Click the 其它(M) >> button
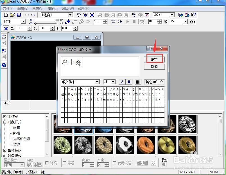The image size is (226, 175). pyautogui.click(x=154, y=82)
